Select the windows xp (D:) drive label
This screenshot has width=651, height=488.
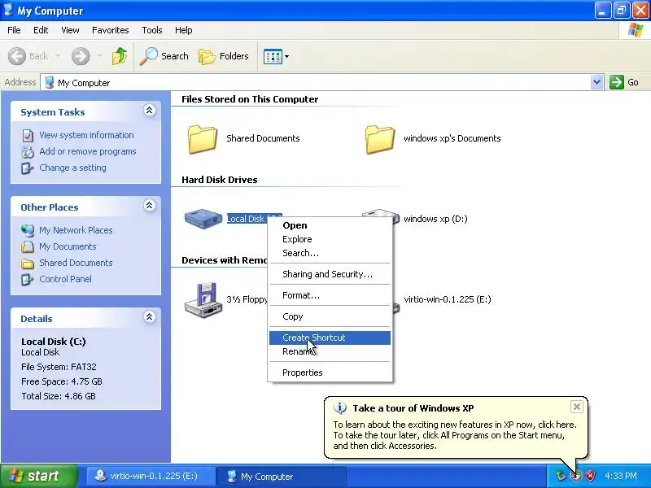435,219
